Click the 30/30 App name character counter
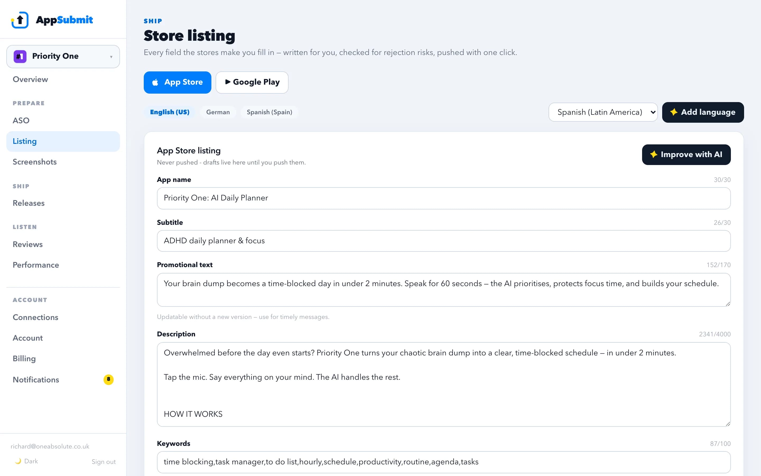 pyautogui.click(x=722, y=180)
